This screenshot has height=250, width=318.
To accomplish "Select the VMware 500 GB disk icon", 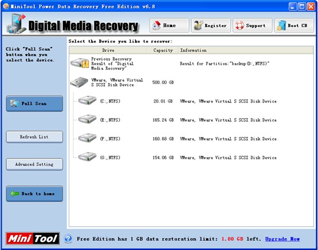I will coord(79,82).
